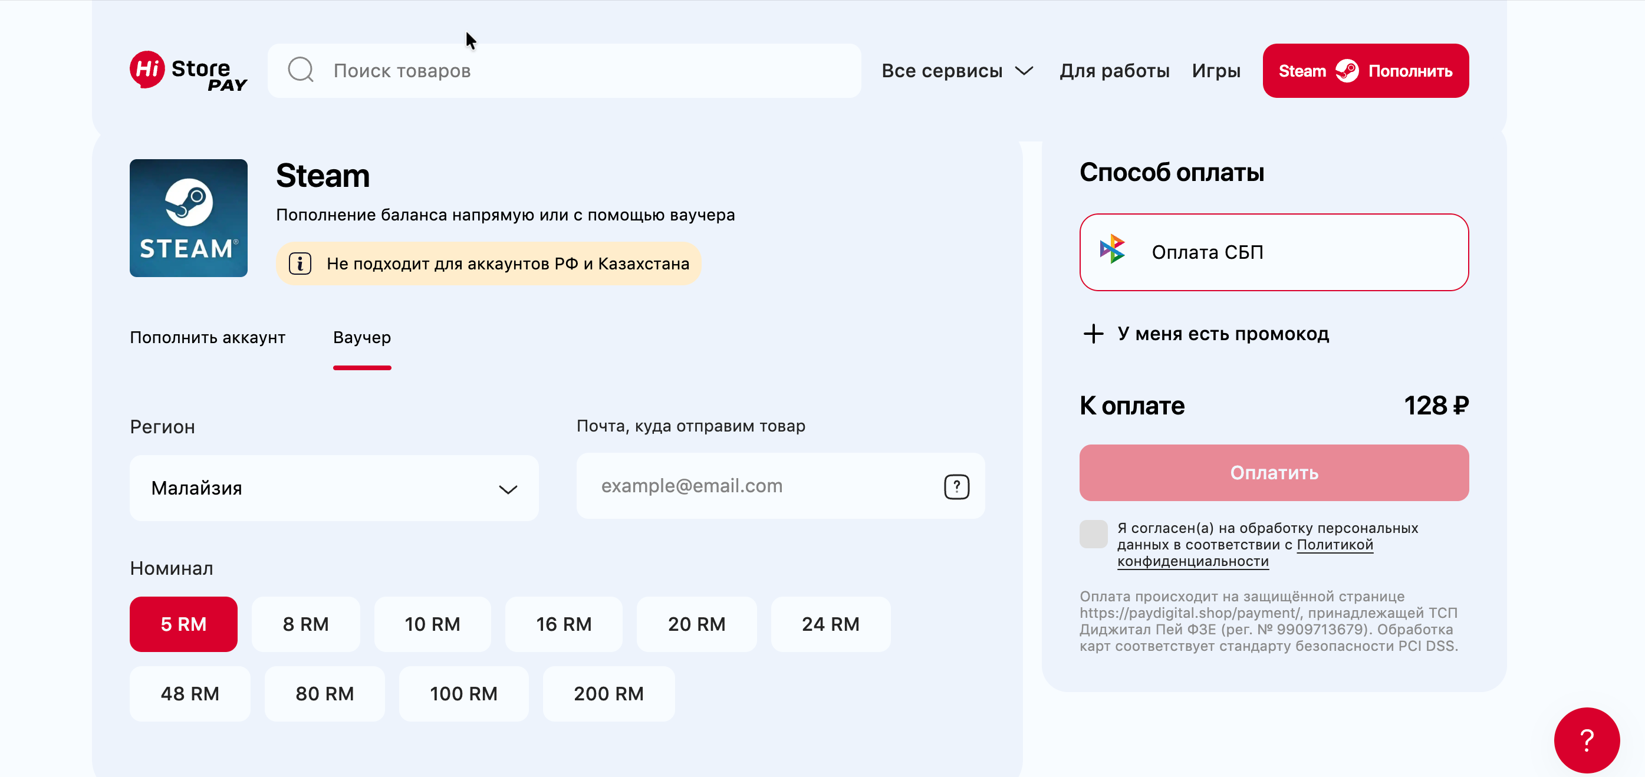The height and width of the screenshot is (777, 1645).
Task: Click the Steam logo thumbnail image
Action: tap(189, 218)
